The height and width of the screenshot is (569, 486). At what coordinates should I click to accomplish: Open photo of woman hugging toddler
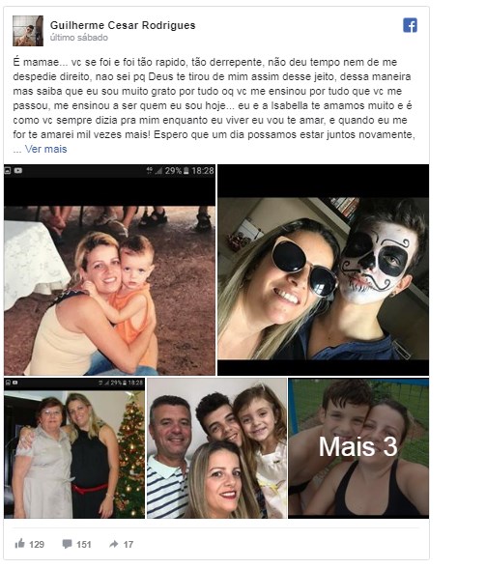click(x=109, y=270)
